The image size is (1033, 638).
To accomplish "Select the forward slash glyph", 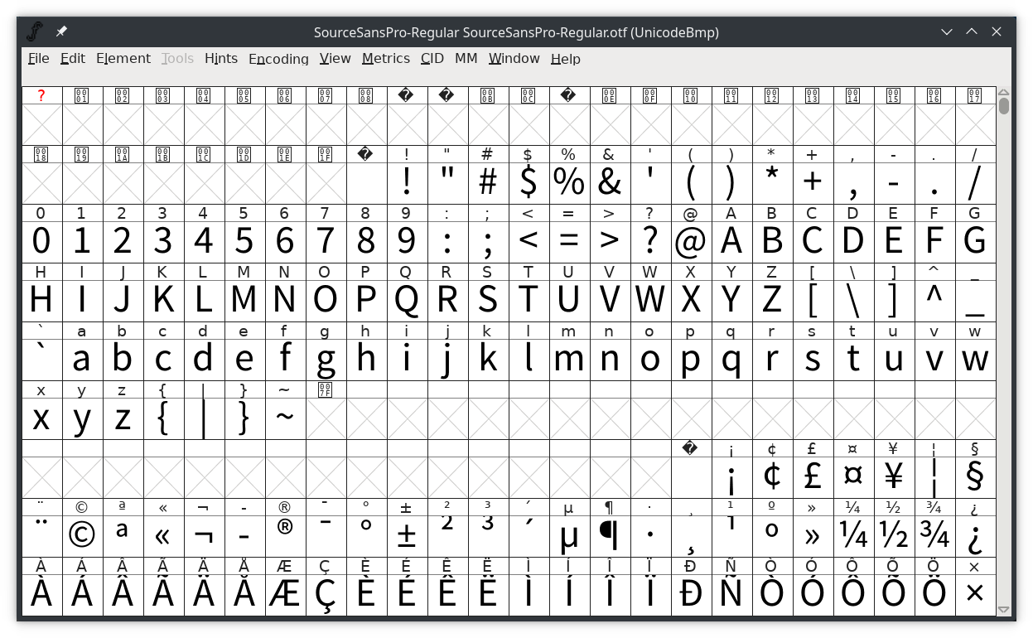I will pyautogui.click(x=975, y=183).
